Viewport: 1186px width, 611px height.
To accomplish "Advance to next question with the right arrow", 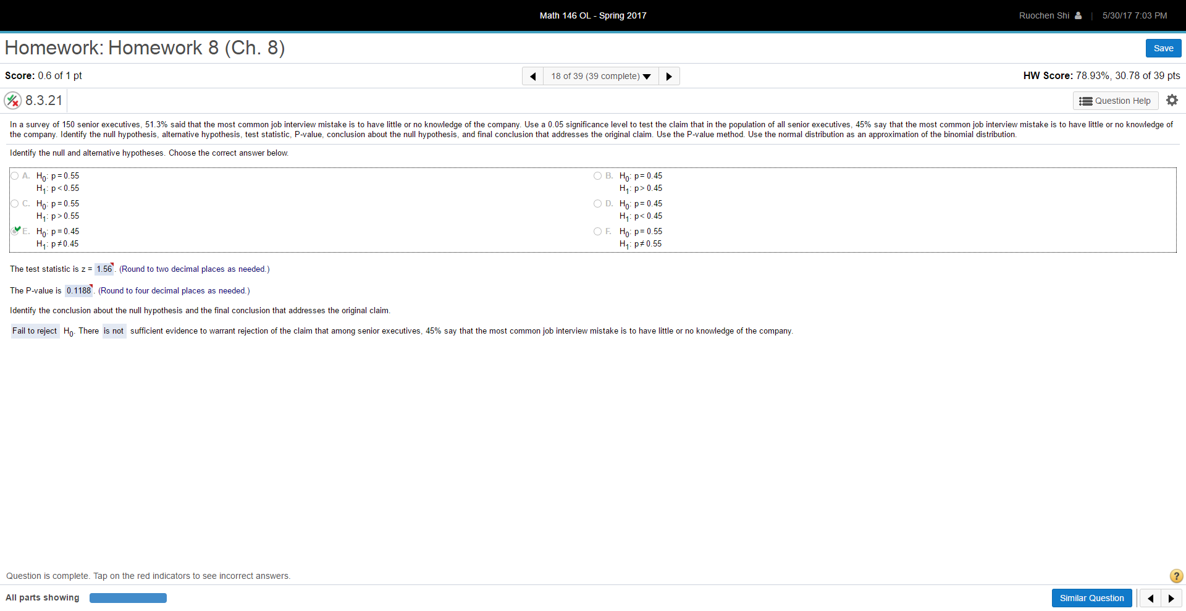I will coord(669,76).
